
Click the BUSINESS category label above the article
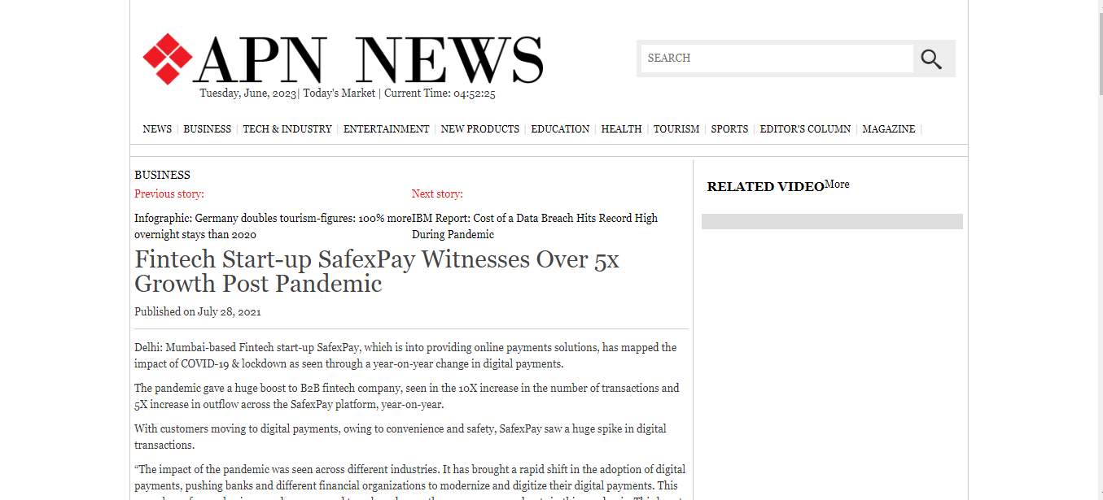(162, 174)
